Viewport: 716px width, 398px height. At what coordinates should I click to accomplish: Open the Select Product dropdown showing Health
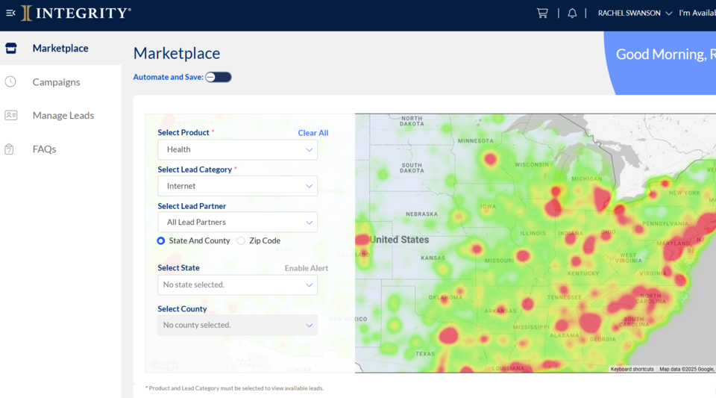237,149
